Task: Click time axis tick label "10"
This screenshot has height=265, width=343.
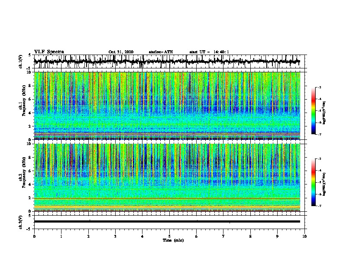Action: 304,236
